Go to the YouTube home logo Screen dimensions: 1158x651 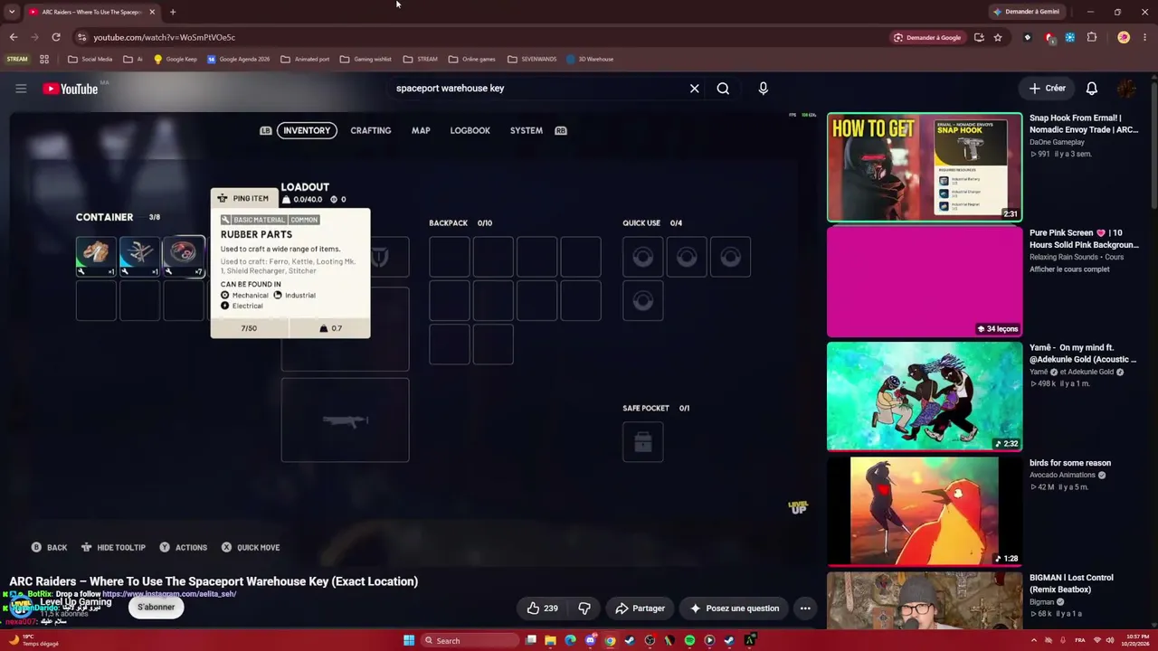coord(71,89)
